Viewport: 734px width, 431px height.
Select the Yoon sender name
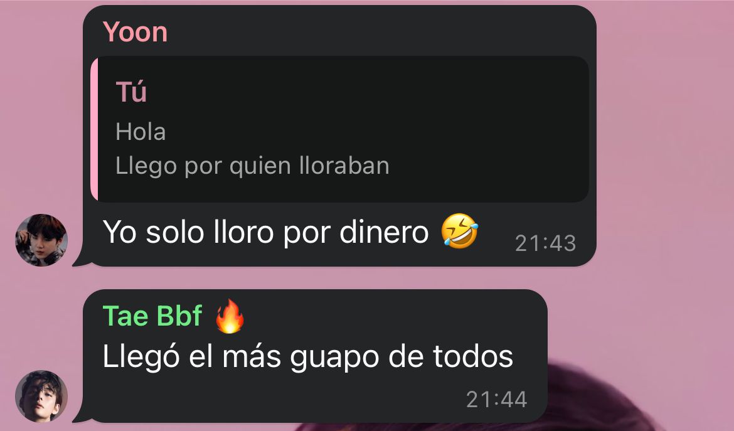coord(136,32)
